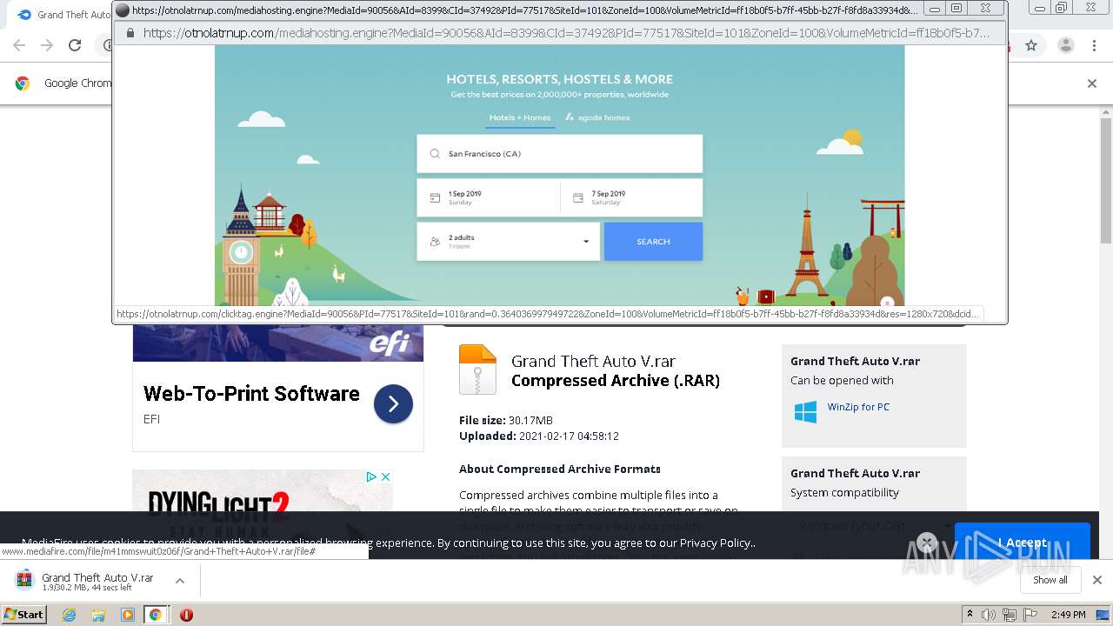Click the AdChoices icon on Dying Light ad
Screen dimensions: 1113x626
click(371, 476)
